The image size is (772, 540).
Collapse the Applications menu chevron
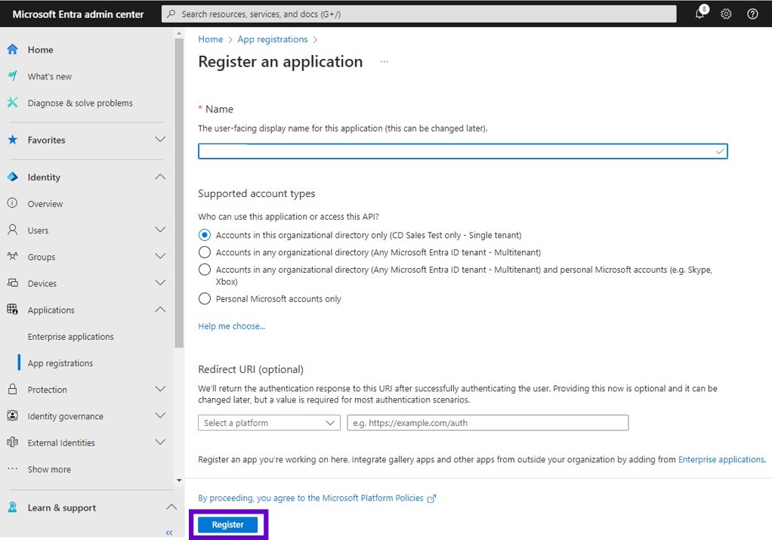[160, 310]
